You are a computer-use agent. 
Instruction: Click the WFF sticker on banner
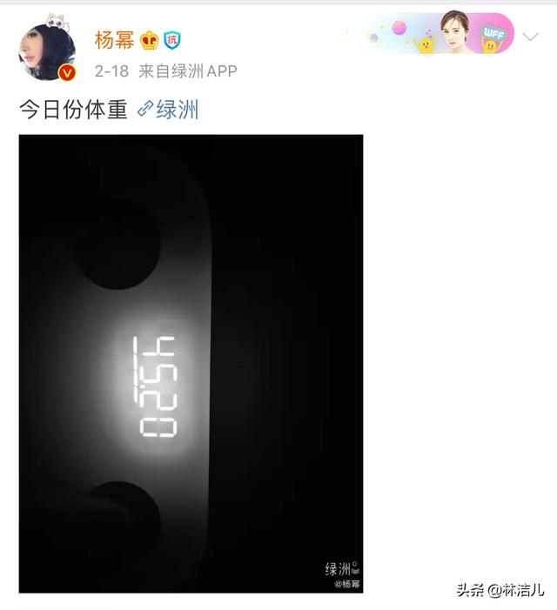pos(493,33)
